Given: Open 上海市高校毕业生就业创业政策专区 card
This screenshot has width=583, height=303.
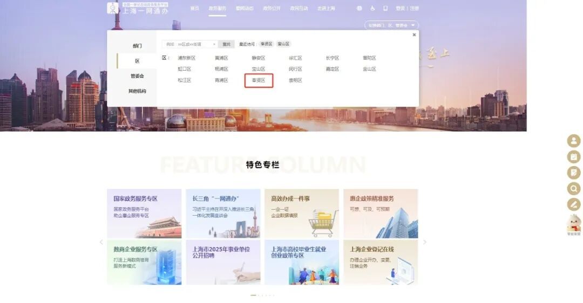Looking at the screenshot, I should tap(302, 262).
